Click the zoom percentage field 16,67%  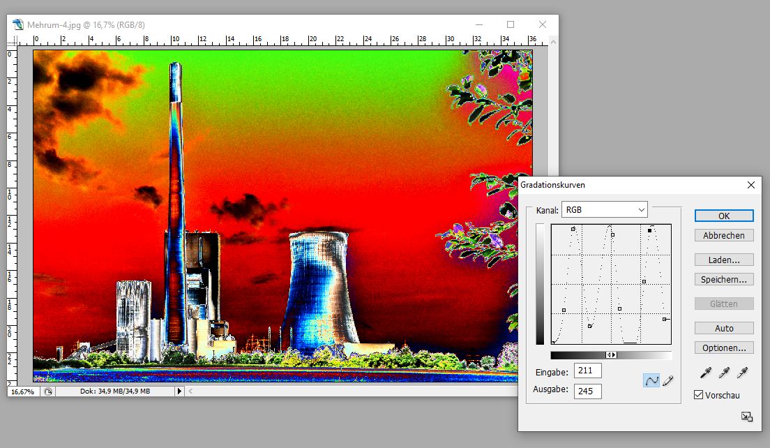[22, 391]
